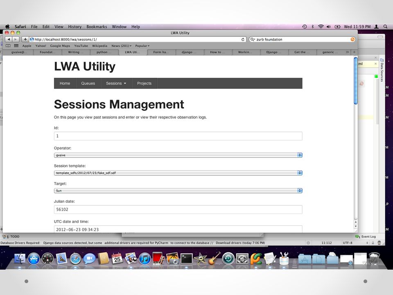Click the Julian date field
Image resolution: width=393 pixels, height=295 pixels.
(x=178, y=209)
